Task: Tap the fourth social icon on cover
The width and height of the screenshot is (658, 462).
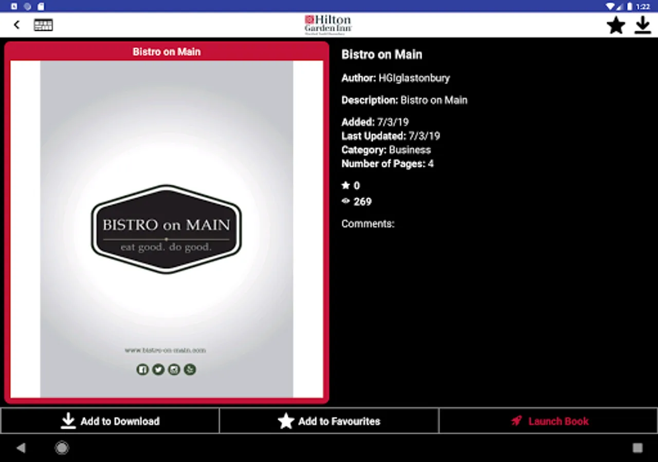Action: pos(190,369)
